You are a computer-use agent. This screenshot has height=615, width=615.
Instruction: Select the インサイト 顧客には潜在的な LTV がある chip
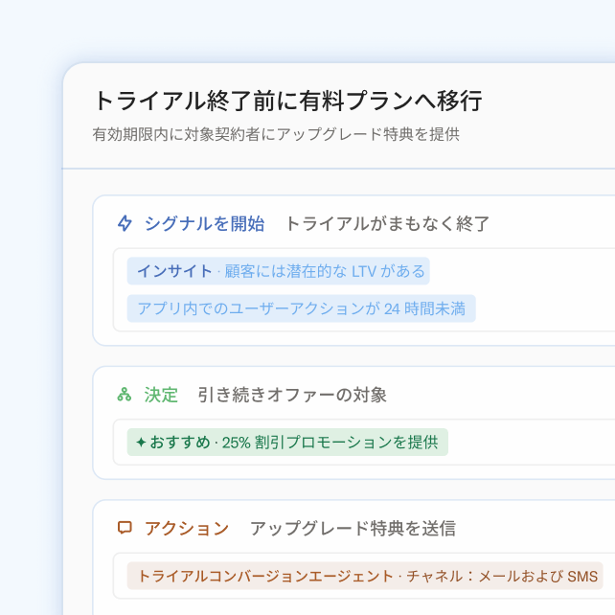click(278, 271)
